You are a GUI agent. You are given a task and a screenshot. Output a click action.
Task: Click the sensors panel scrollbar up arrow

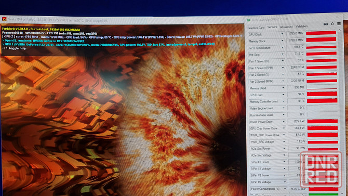(x=340, y=30)
